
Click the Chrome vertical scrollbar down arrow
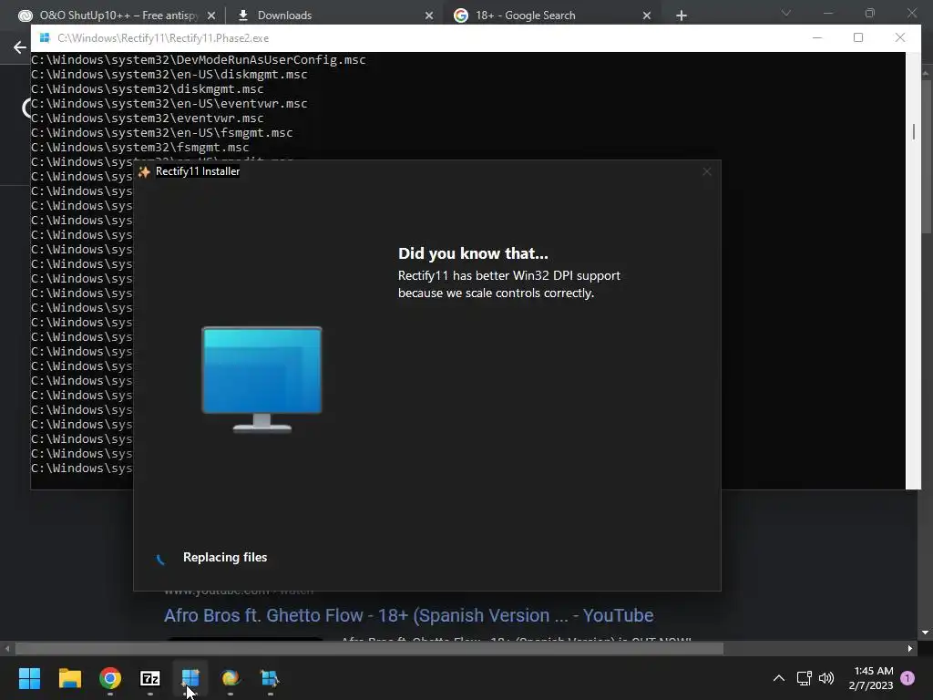coord(926,633)
